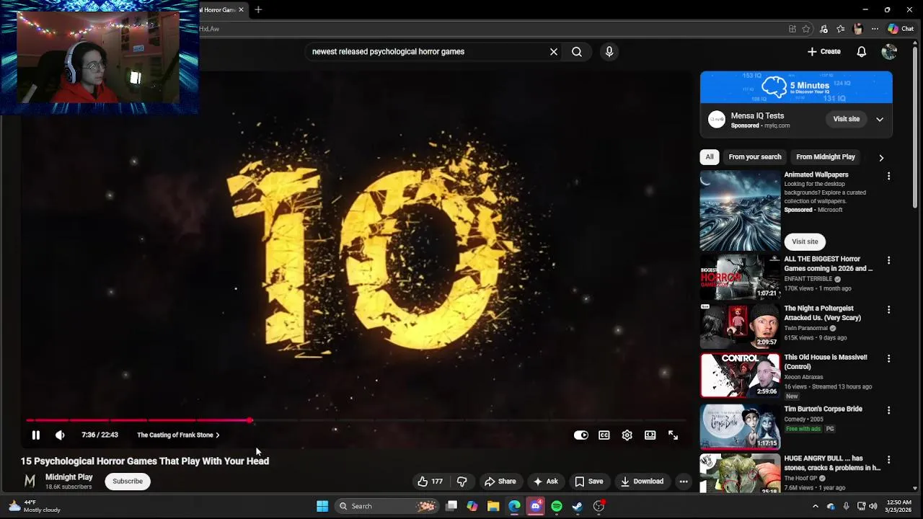
Task: Open the video in full screen
Action: coord(673,435)
